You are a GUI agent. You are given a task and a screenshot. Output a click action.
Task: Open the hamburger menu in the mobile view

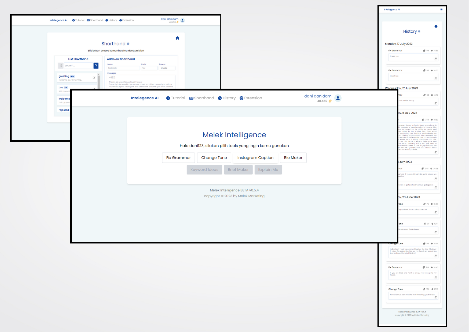point(441,9)
